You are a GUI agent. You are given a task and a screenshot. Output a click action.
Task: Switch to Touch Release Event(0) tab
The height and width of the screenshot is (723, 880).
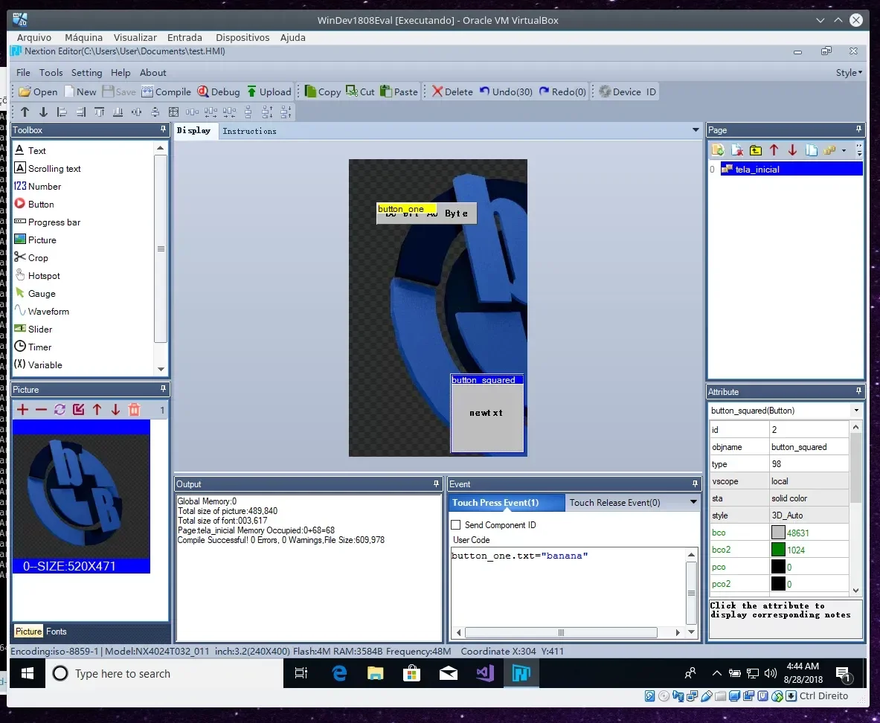[x=614, y=502]
